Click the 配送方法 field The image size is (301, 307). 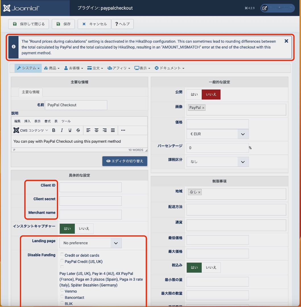pos(236,210)
